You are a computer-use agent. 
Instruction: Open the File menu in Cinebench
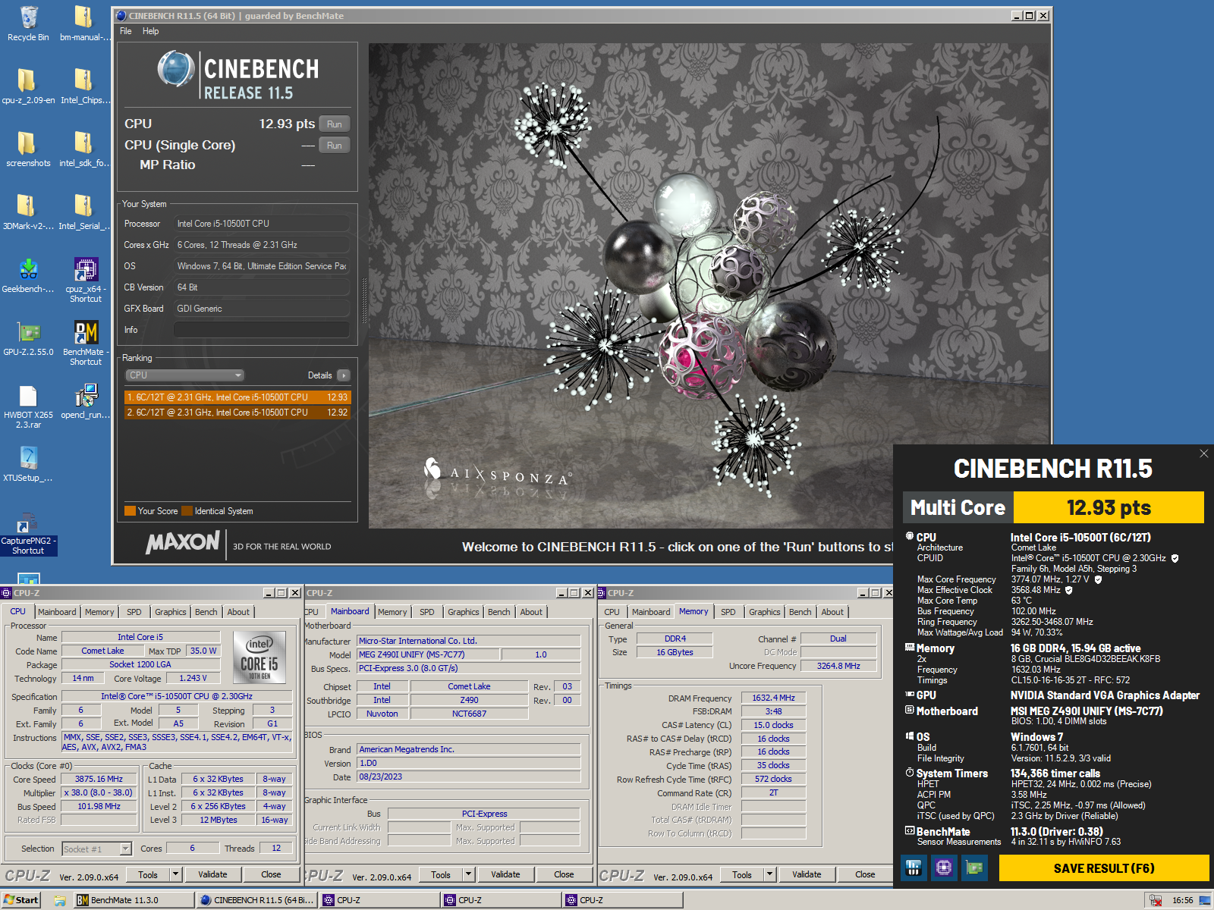tap(126, 31)
